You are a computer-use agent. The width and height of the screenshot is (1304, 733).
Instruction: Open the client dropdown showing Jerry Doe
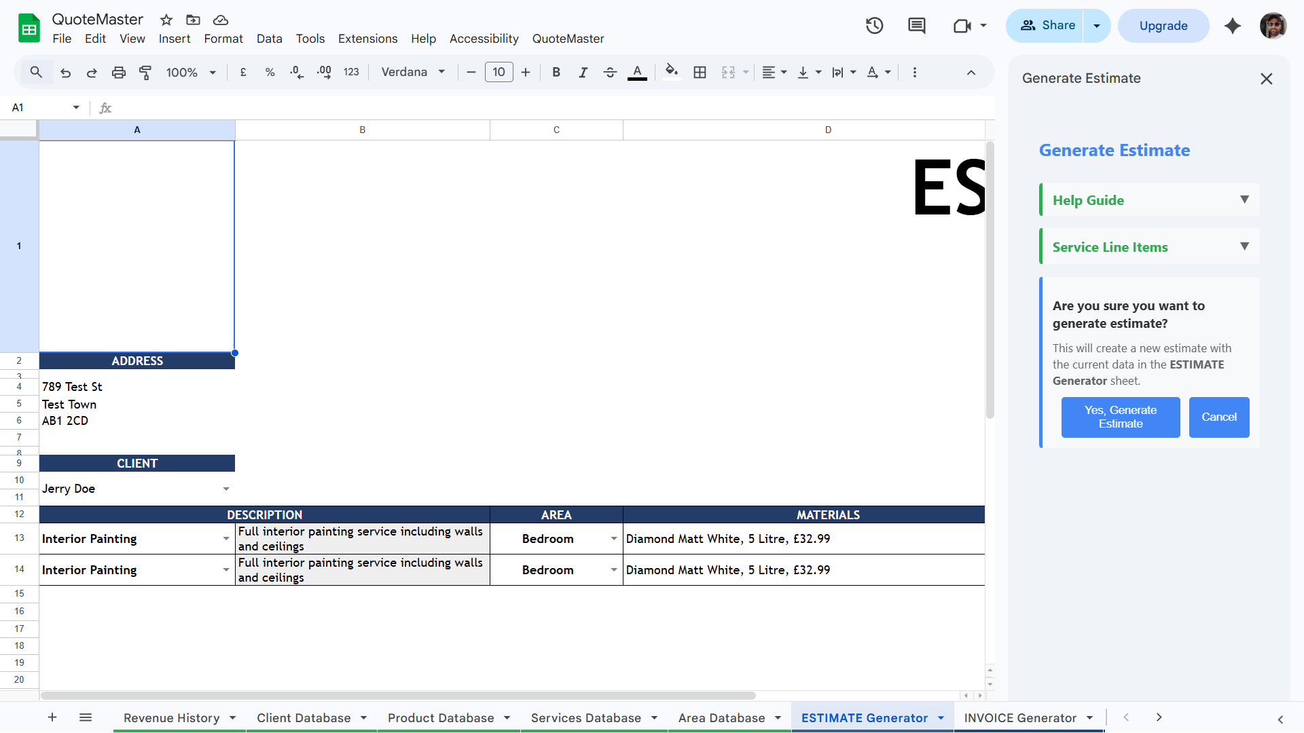point(226,488)
